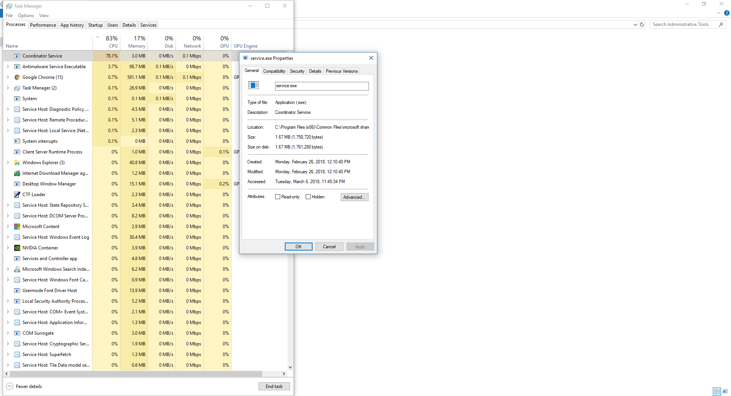
Task: Open the File menu in Task Manager
Action: tap(9, 16)
